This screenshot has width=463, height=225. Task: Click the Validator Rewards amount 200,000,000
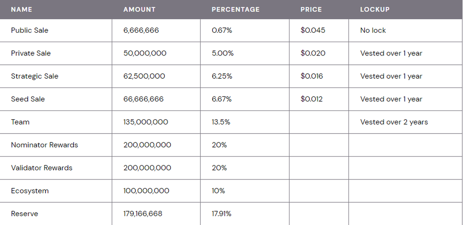tap(147, 168)
